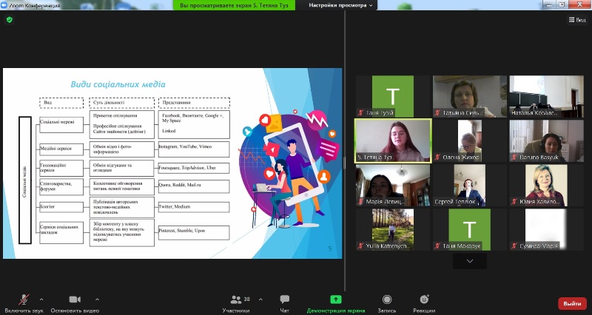Image resolution: width=592 pixels, height=315 pixels.
Task: Open the Участники participants panel
Action: pos(237,299)
